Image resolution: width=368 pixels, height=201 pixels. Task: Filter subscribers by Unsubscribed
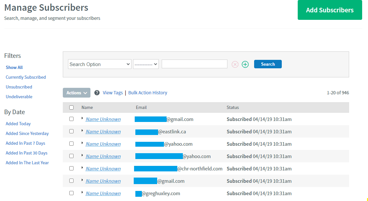pyautogui.click(x=19, y=87)
